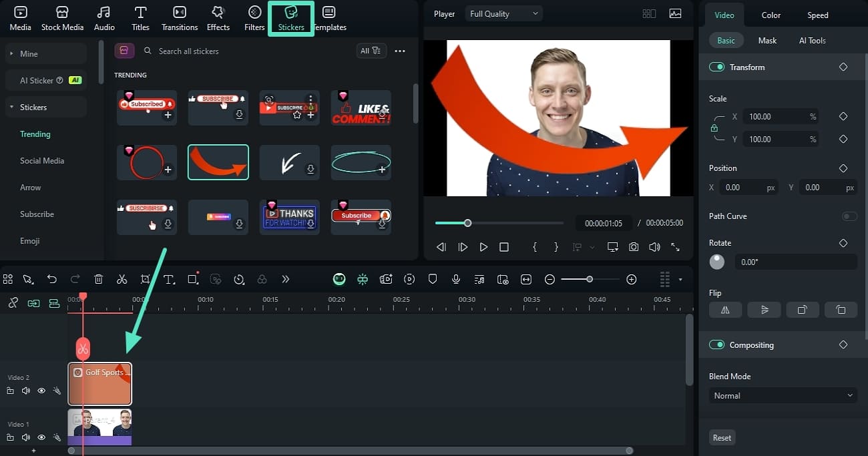Open the Titles panel
This screenshot has width=868, height=456.
pos(140,18)
